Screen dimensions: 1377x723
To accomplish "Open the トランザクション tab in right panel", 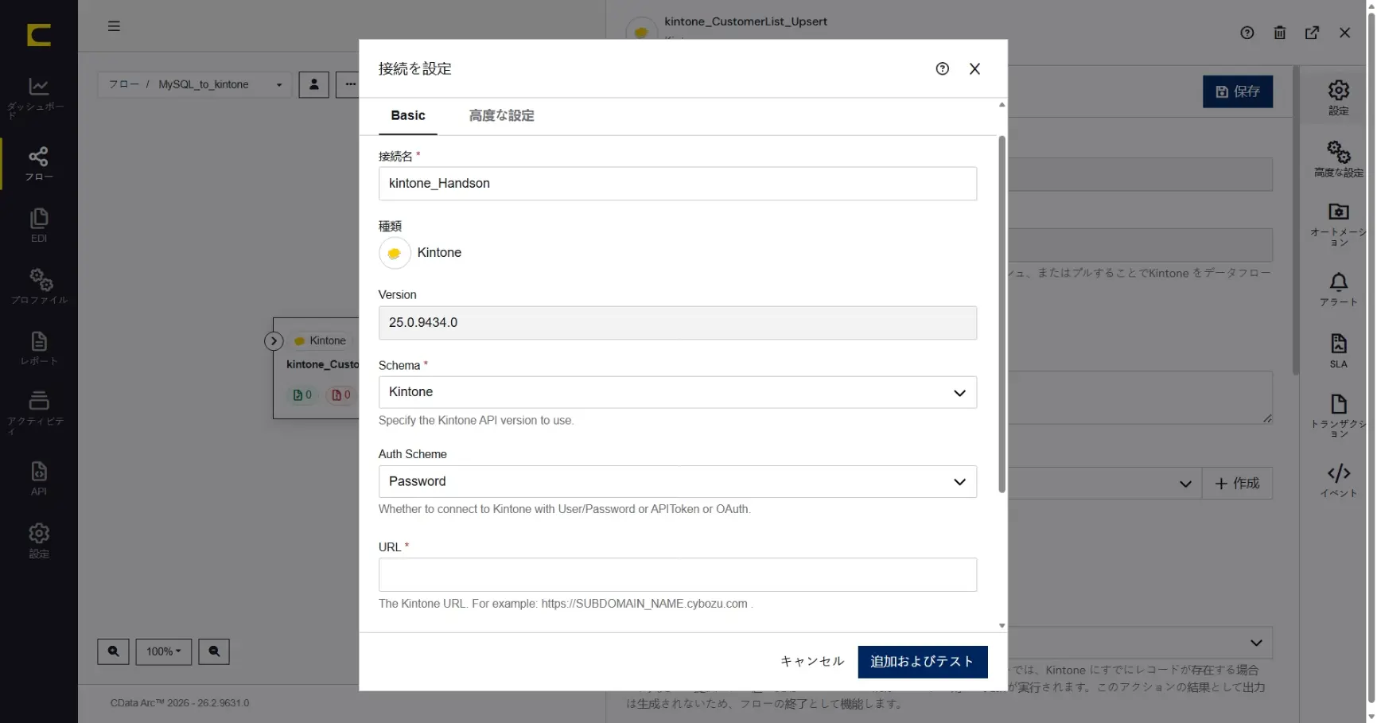I will 1338,415.
